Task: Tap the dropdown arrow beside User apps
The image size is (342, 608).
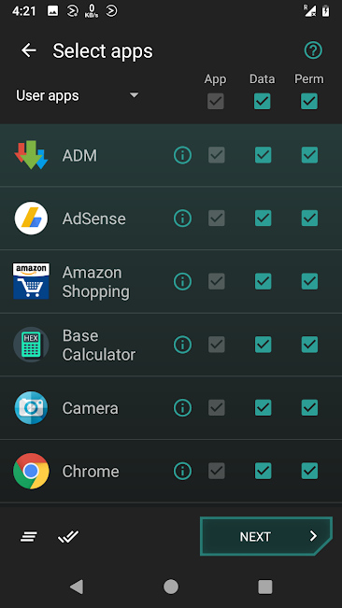Action: click(x=135, y=95)
